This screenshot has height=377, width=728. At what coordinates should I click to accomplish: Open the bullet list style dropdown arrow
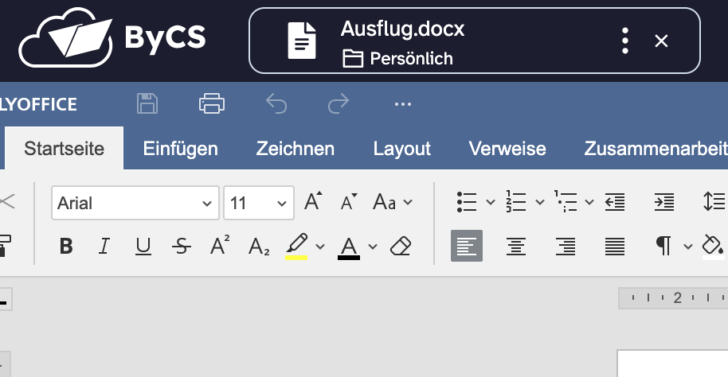(x=490, y=202)
